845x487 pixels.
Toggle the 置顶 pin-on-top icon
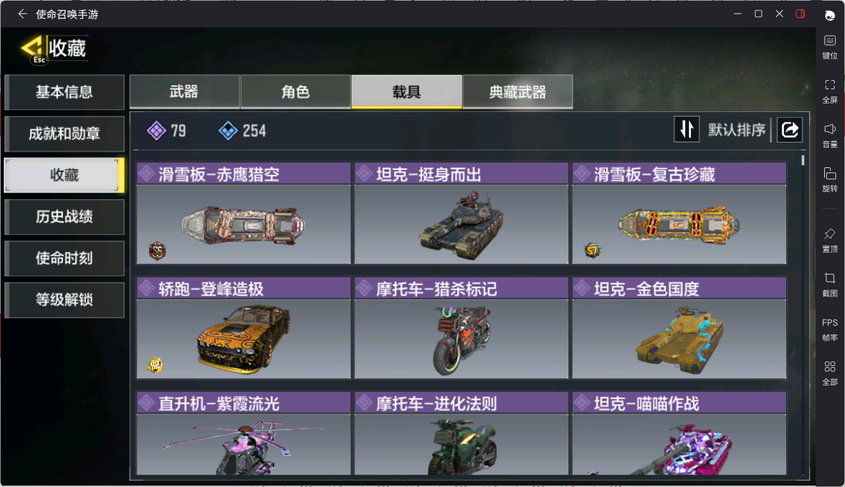[830, 240]
